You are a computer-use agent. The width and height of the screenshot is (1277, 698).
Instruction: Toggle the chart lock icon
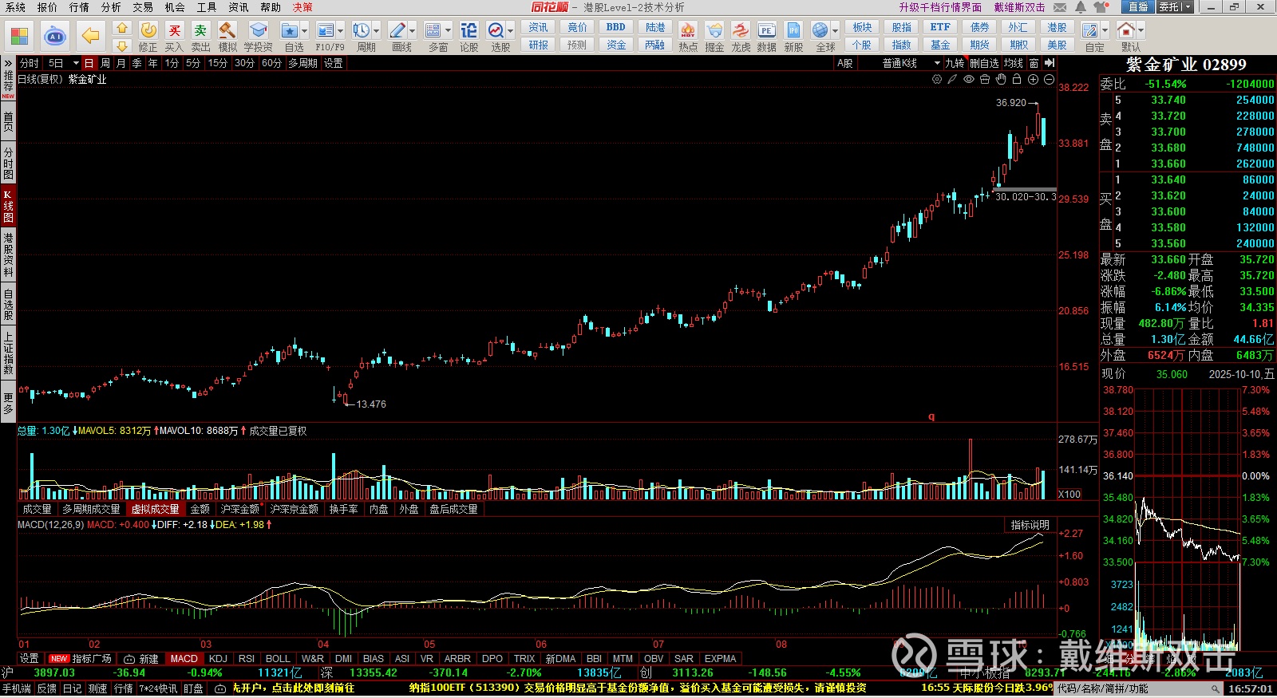(x=1017, y=80)
